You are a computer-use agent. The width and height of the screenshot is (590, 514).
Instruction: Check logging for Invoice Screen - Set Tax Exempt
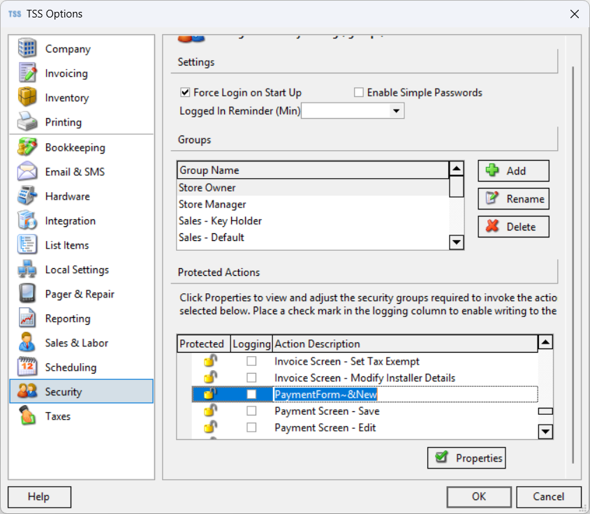251,361
